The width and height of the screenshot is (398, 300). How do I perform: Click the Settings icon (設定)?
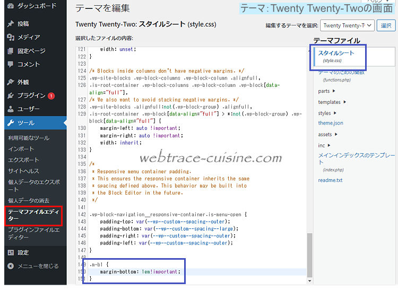11,253
